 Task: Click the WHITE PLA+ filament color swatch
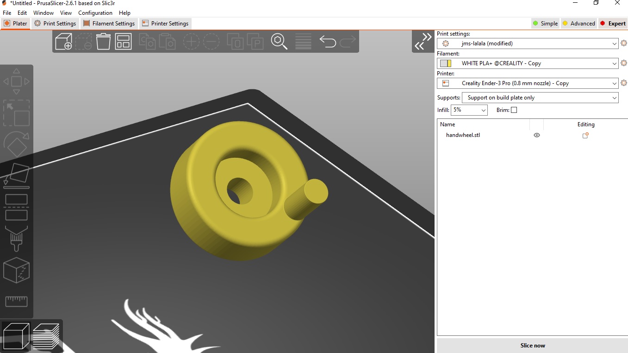(x=446, y=63)
